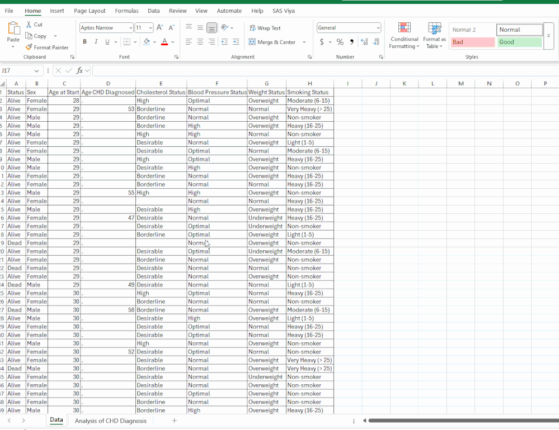Apply red font color swatch
This screenshot has width=559, height=430.
[165, 42]
